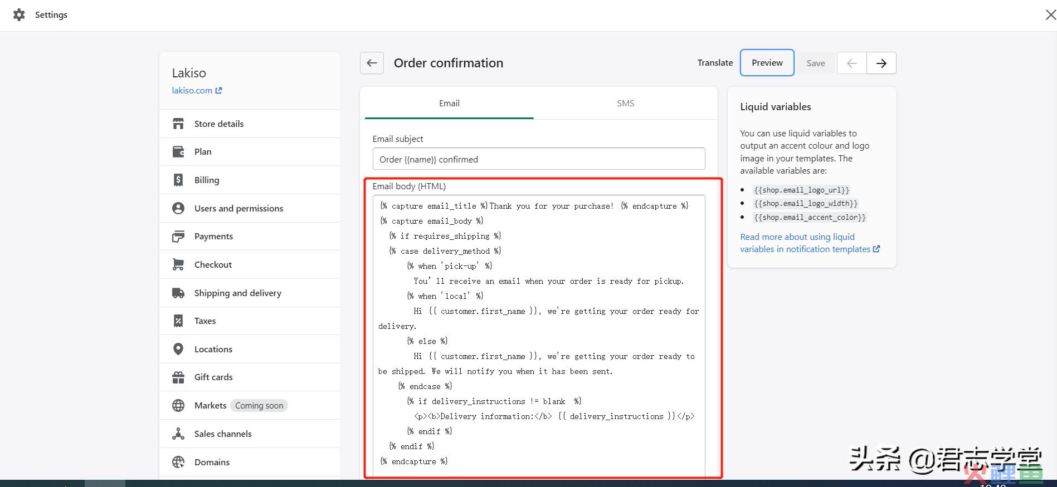This screenshot has width=1057, height=487.
Task: Open Markets settings
Action: (250, 405)
